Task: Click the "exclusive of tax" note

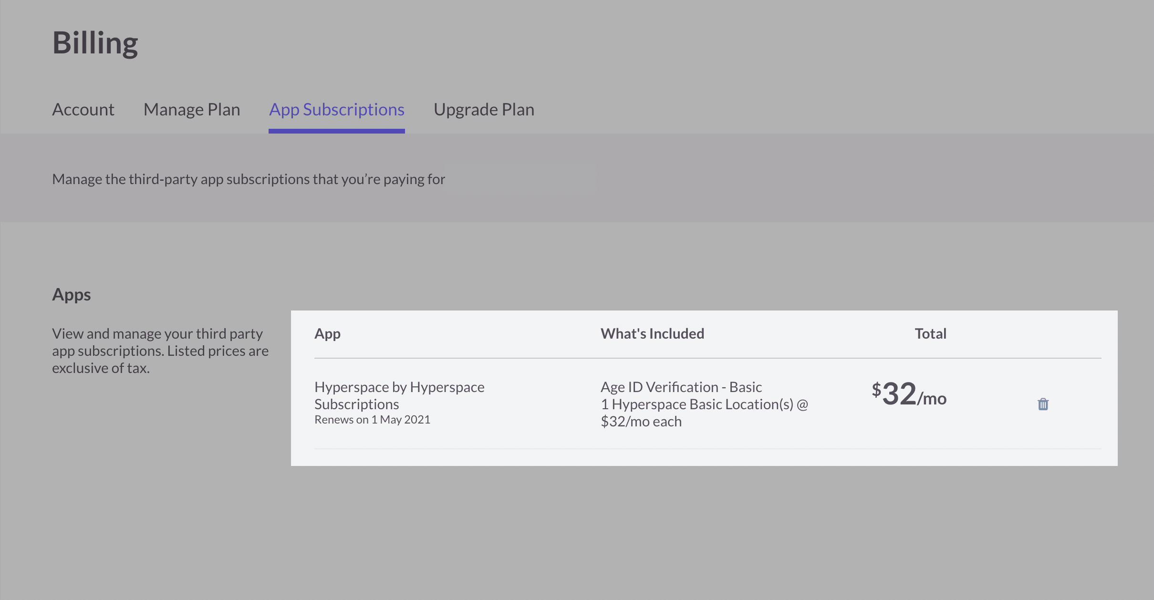Action: click(101, 368)
